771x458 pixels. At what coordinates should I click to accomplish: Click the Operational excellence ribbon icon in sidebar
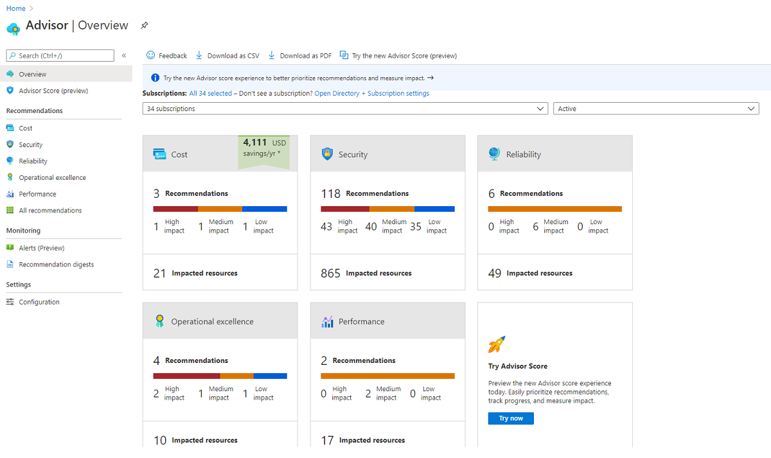coord(10,177)
